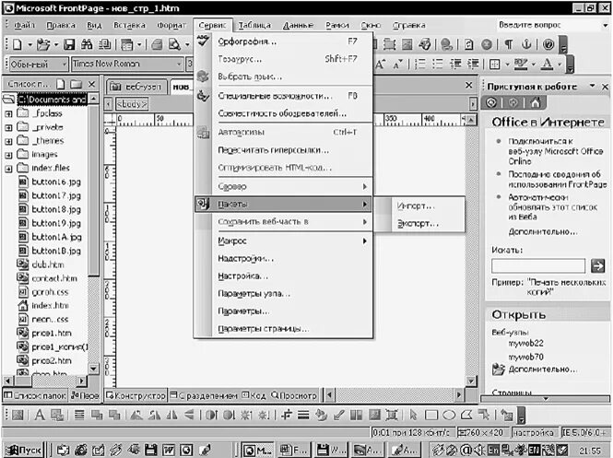Viewport: 613px width, 458px height.
Task: Open the Макрос submenu
Action: [x=283, y=241]
